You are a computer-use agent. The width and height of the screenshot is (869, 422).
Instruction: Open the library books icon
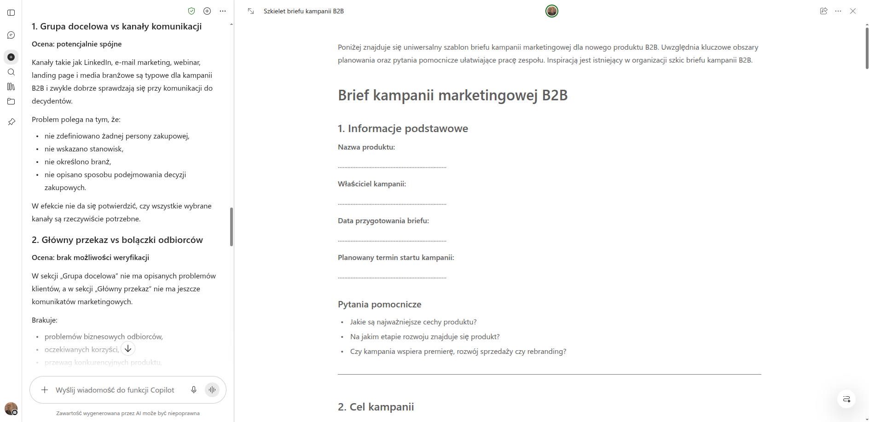click(x=11, y=87)
